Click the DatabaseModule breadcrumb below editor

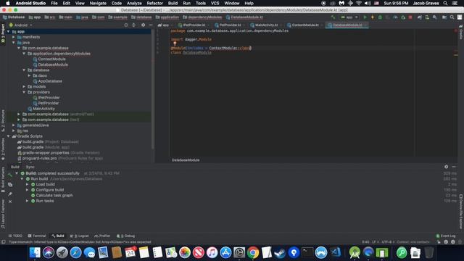[186, 160]
